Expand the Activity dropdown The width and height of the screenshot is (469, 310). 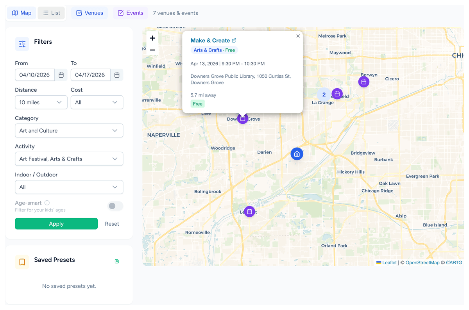coord(69,159)
